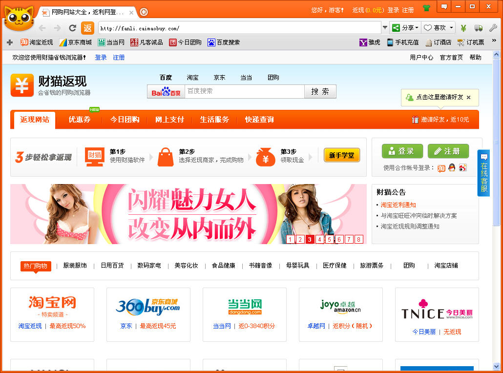Expand the 分享 dropdown arrow
Image resolution: width=503 pixels, height=373 pixels.
417,28
